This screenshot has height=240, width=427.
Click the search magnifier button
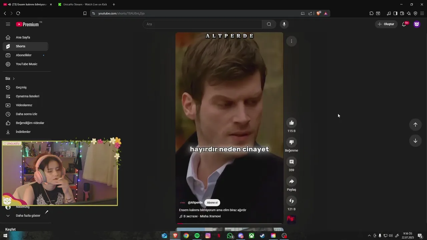click(269, 24)
